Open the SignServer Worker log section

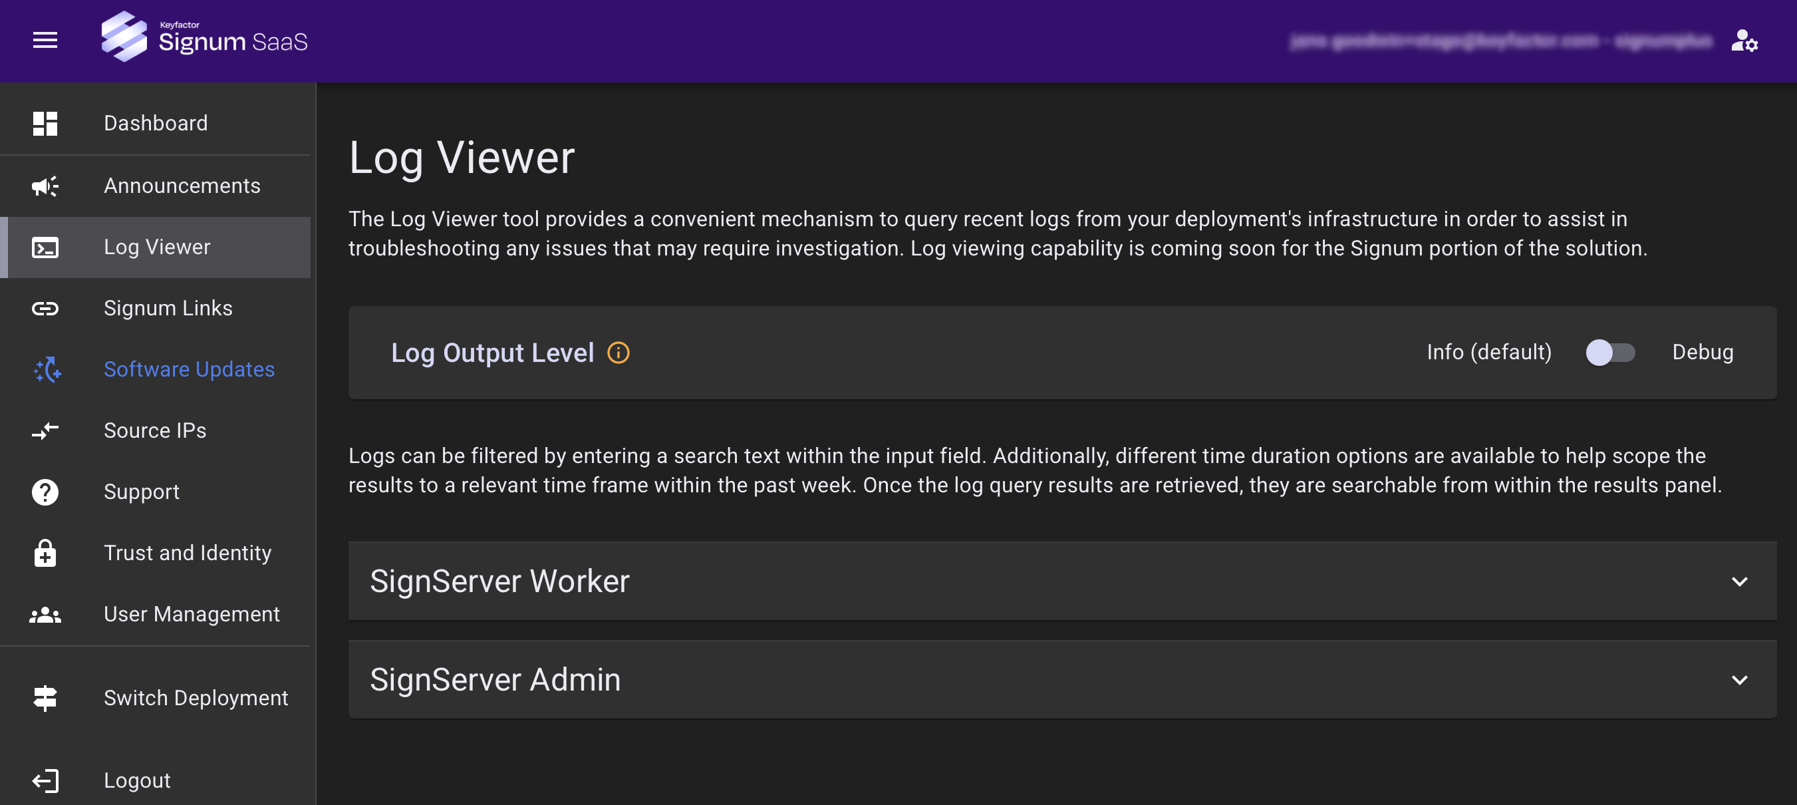pyautogui.click(x=1061, y=581)
